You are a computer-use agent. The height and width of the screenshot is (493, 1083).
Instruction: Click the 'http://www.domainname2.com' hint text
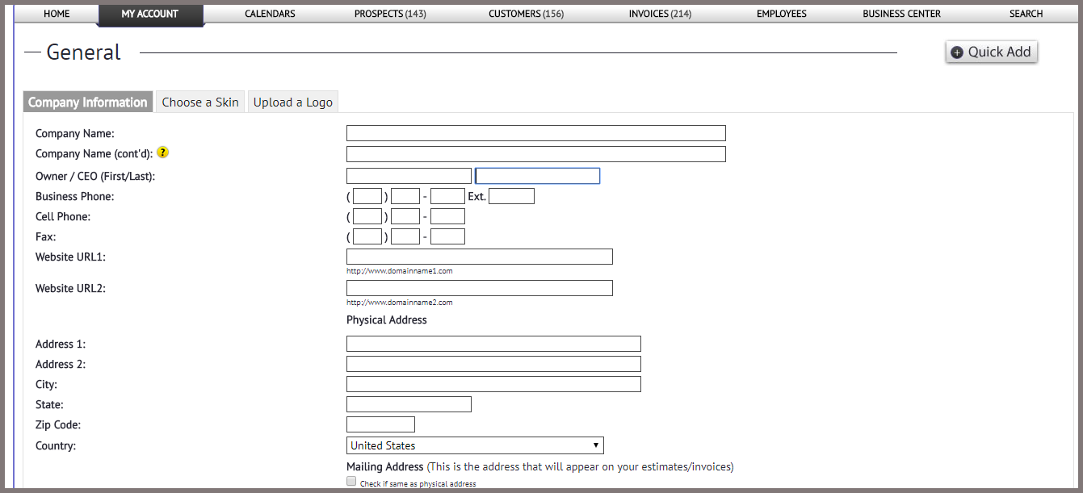[x=400, y=303]
